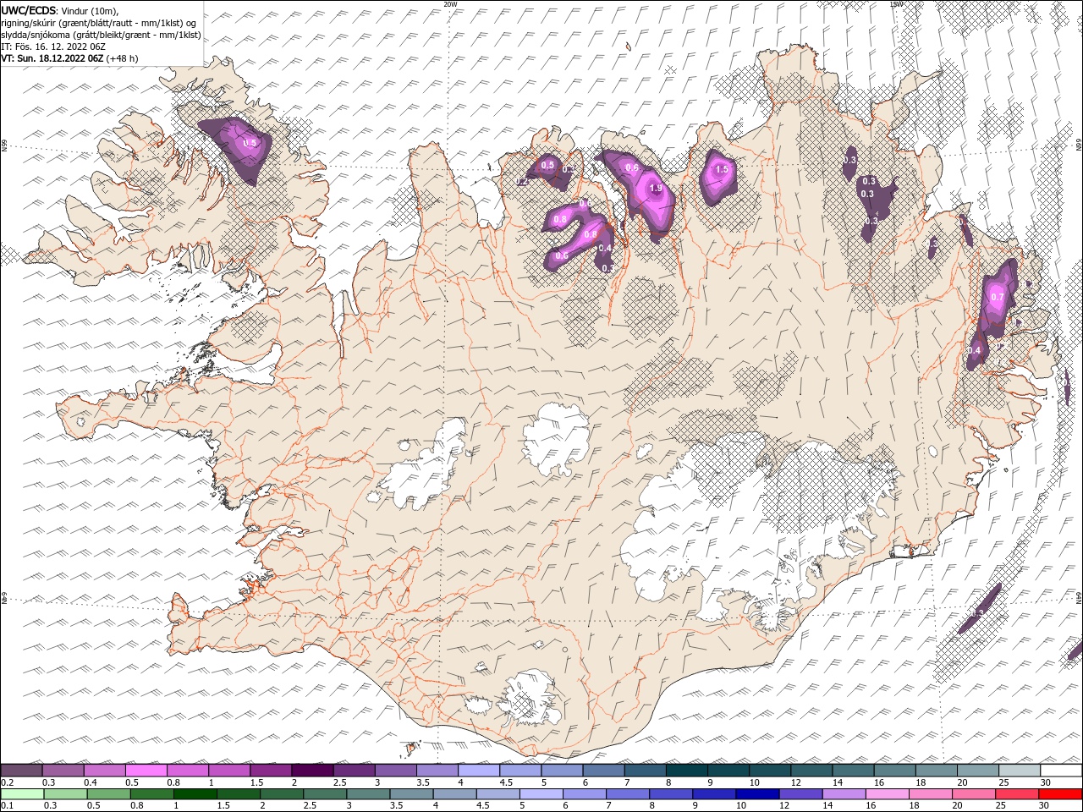Click the 20 label under the lower legend row

click(956, 806)
